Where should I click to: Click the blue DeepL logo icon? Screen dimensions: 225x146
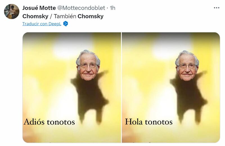pos(66,24)
